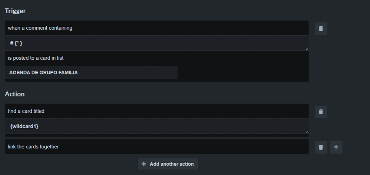
Task: Move 'link the cards together' action up
Action: (x=336, y=147)
